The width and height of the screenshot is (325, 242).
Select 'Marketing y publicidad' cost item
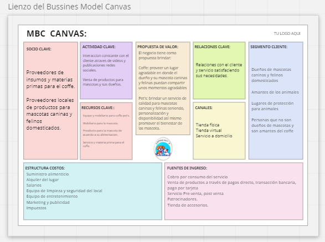tap(48, 202)
